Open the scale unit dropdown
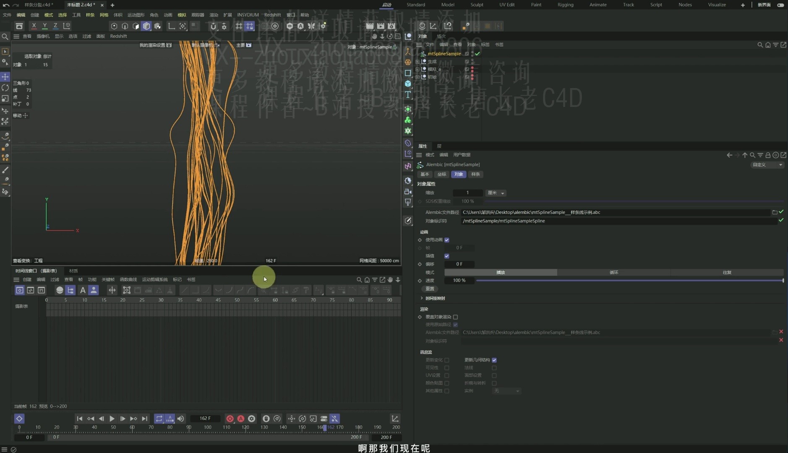Image resolution: width=788 pixels, height=453 pixels. [x=496, y=193]
